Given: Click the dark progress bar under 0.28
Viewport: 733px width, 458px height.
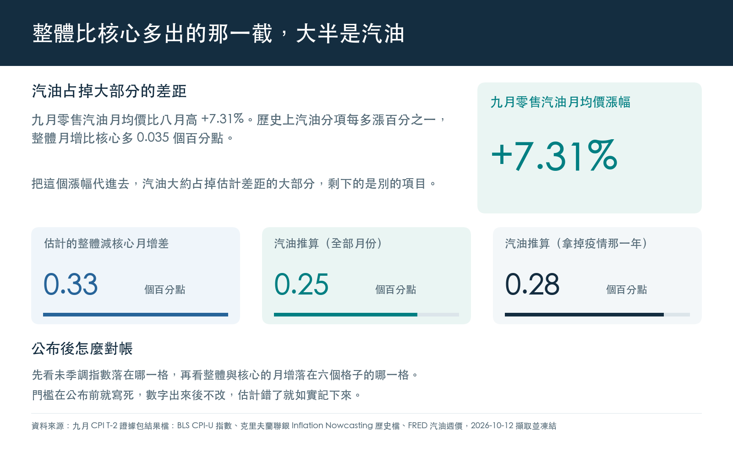Looking at the screenshot, I should point(584,315).
